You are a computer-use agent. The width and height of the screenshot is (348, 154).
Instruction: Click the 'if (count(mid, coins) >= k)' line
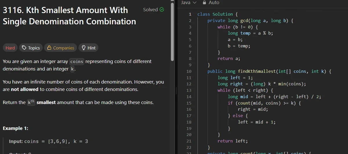[264, 103]
